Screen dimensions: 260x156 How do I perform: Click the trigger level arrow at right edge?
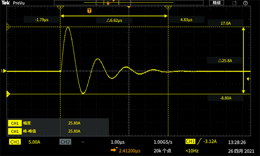(249, 79)
